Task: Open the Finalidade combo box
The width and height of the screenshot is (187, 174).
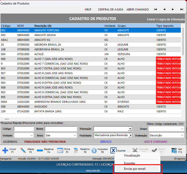Action: 130,135
